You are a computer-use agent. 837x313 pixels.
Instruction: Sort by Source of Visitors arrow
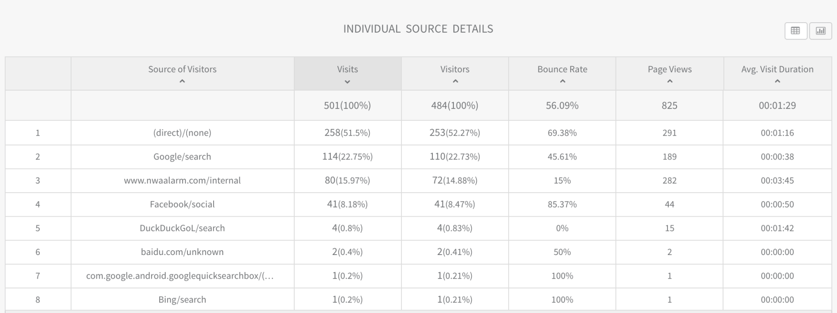(x=182, y=82)
